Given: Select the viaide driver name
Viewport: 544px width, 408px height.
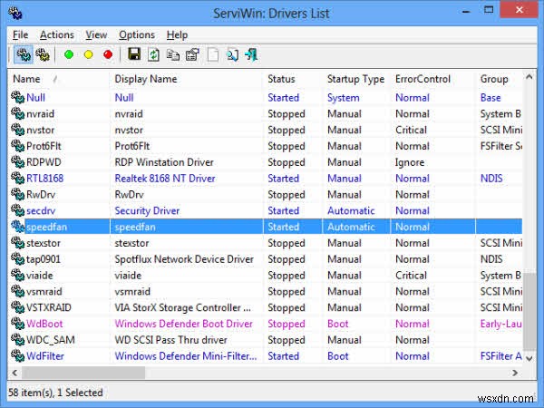Looking at the screenshot, I should [x=40, y=275].
